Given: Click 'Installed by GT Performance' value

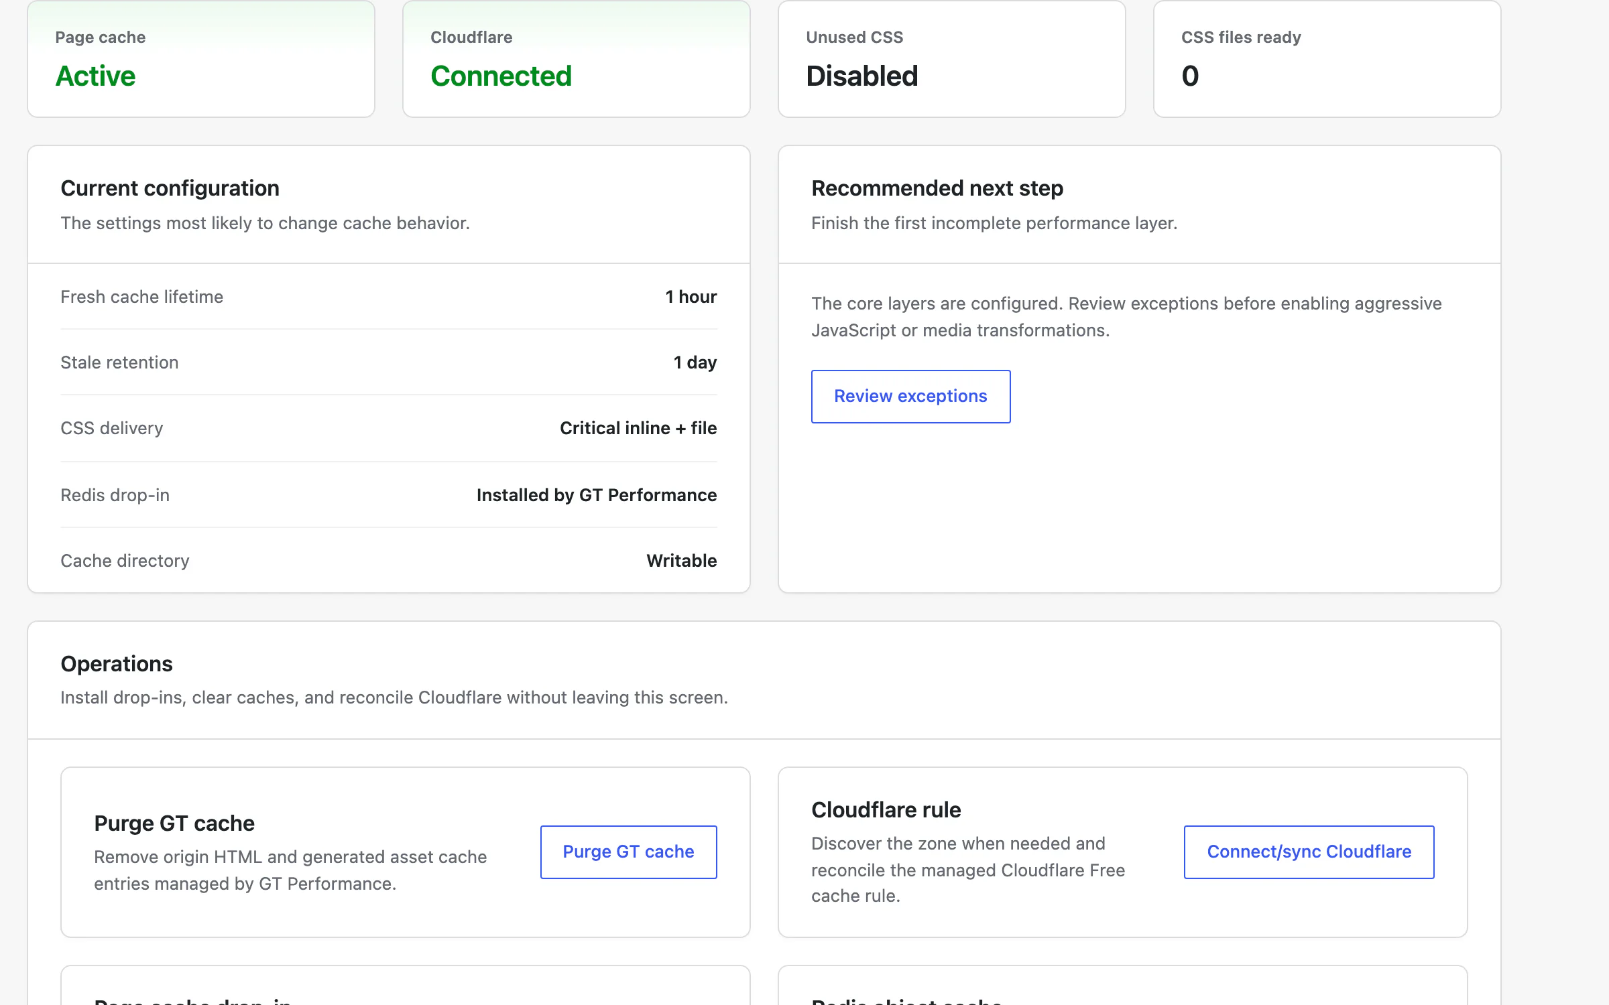Looking at the screenshot, I should pos(597,495).
